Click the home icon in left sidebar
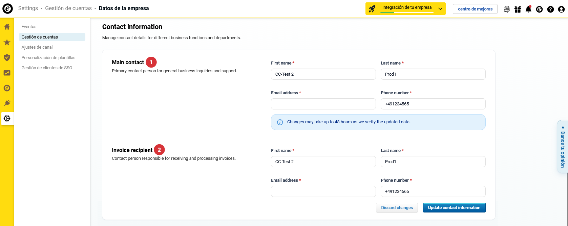 tap(7, 27)
